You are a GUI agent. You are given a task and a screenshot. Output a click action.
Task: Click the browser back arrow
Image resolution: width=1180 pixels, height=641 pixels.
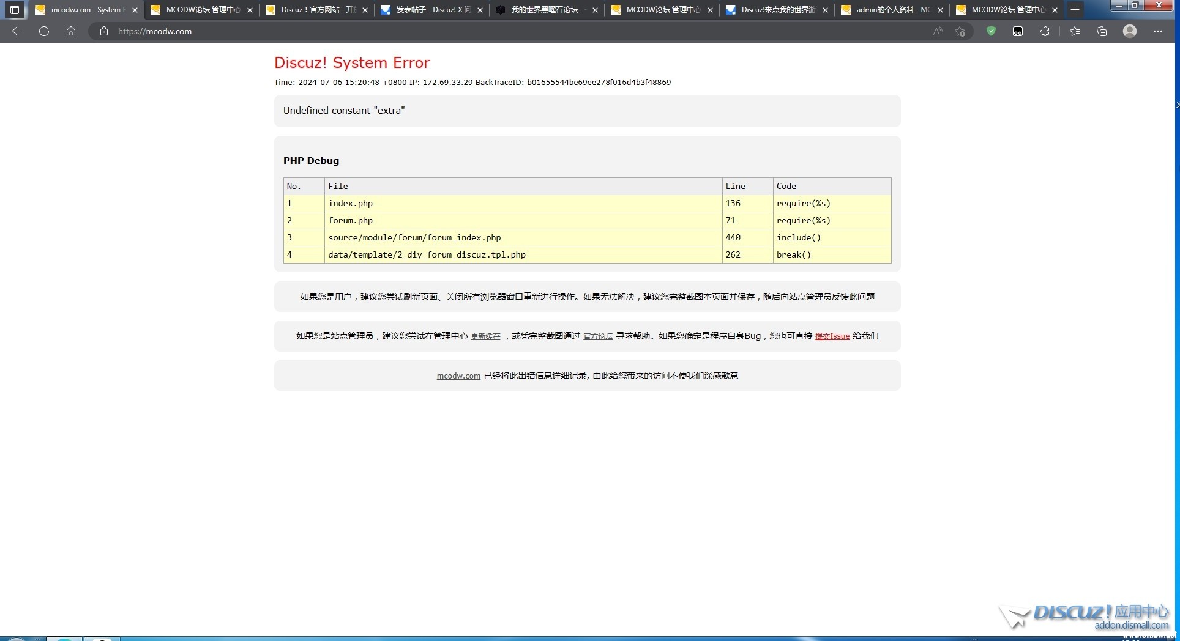[17, 31]
